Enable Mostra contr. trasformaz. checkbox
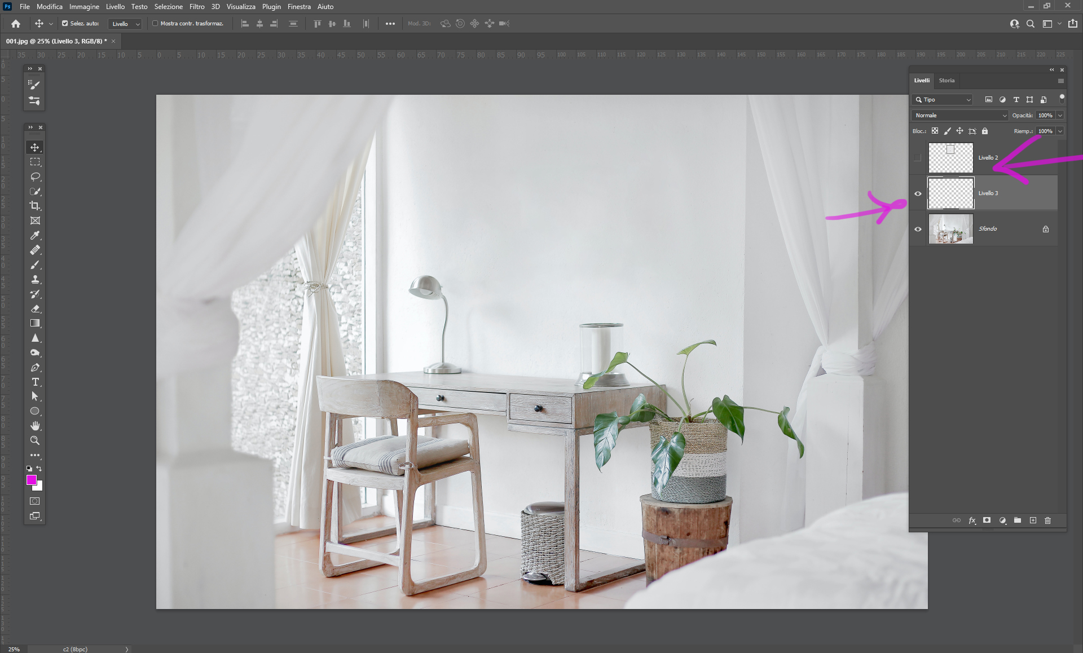Screen dimensions: 1083x653 coord(155,24)
